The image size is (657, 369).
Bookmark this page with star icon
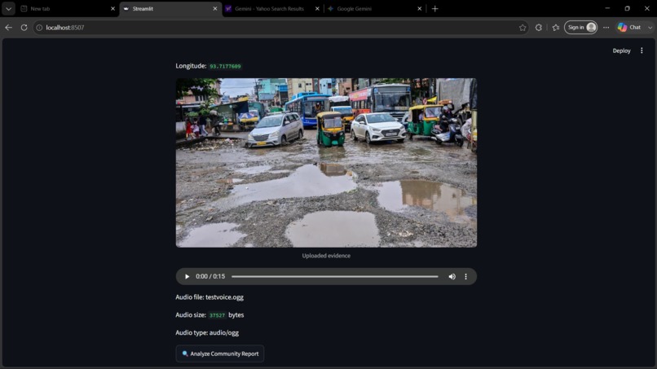pyautogui.click(x=523, y=27)
